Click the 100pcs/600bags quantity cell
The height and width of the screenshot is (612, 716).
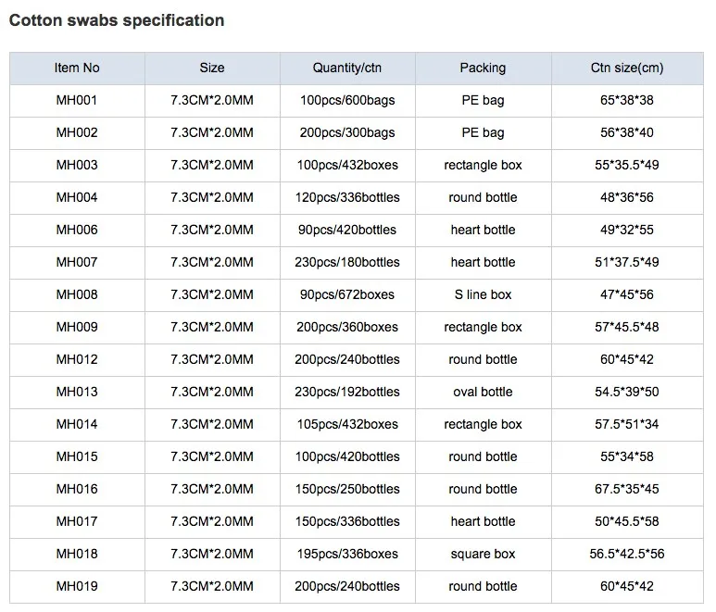[x=347, y=100]
